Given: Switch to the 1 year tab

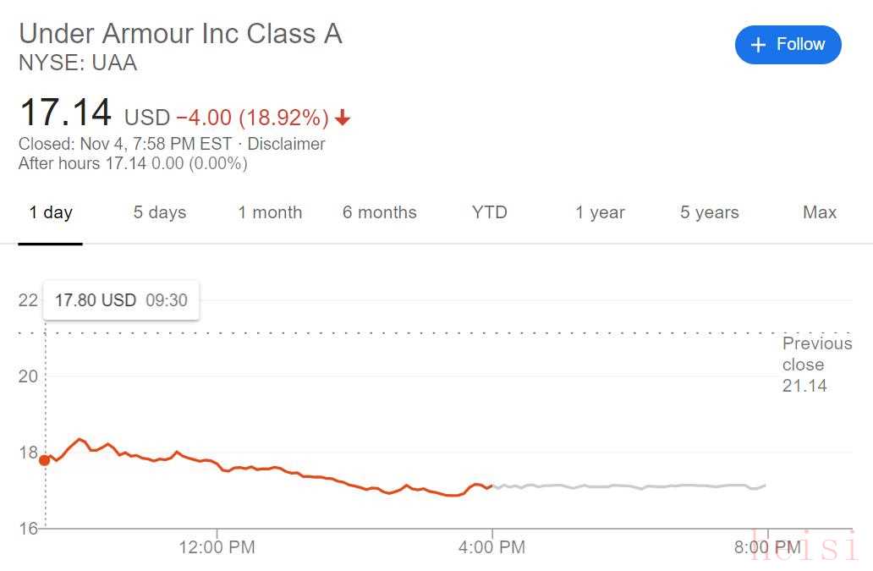Looking at the screenshot, I should pos(600,212).
